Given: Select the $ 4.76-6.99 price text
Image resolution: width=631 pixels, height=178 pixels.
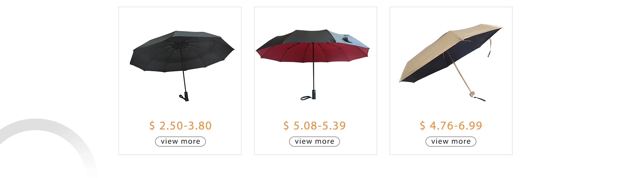Looking at the screenshot, I should (451, 125).
